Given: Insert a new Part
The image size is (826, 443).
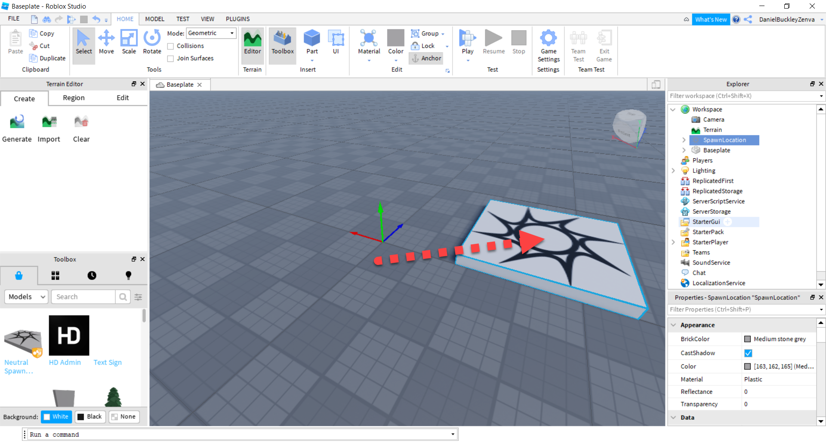Looking at the screenshot, I should pos(312,42).
